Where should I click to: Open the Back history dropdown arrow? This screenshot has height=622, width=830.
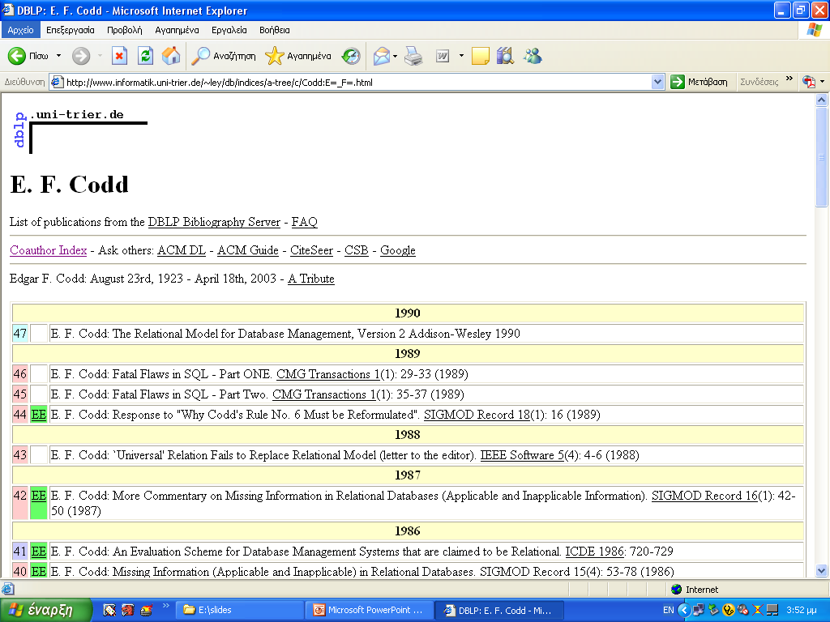58,56
